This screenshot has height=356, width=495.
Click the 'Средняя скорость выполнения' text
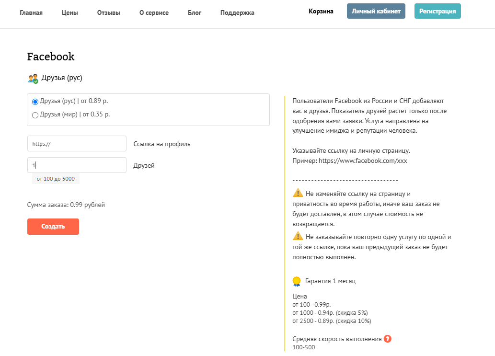point(337,339)
